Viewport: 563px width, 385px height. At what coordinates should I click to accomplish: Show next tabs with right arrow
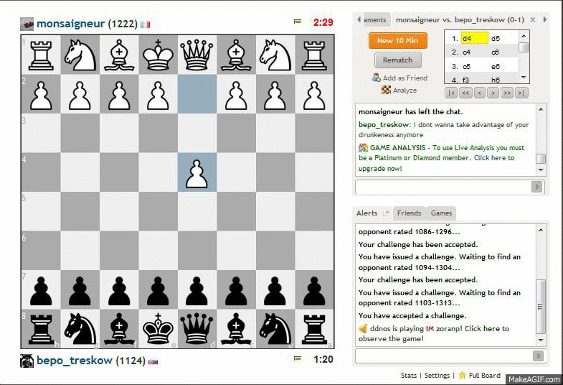[544, 19]
